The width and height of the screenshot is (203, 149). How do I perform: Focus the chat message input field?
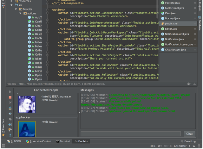tap(131, 134)
